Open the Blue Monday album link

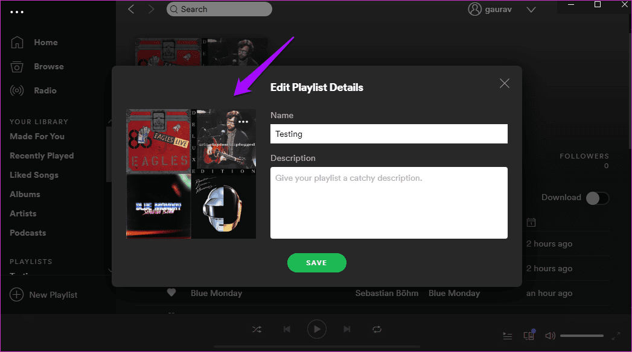pos(455,294)
